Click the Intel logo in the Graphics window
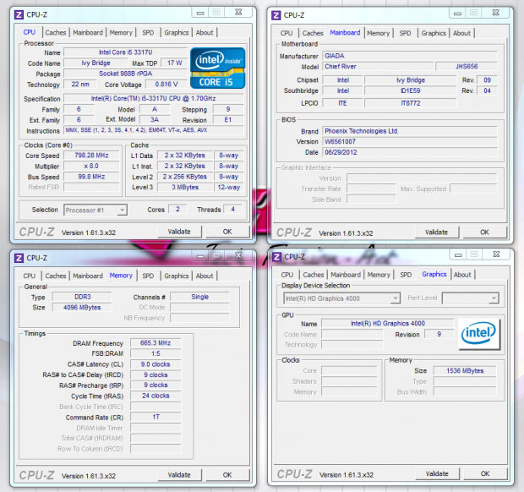Viewport: 524px width, 492px height. tap(478, 334)
